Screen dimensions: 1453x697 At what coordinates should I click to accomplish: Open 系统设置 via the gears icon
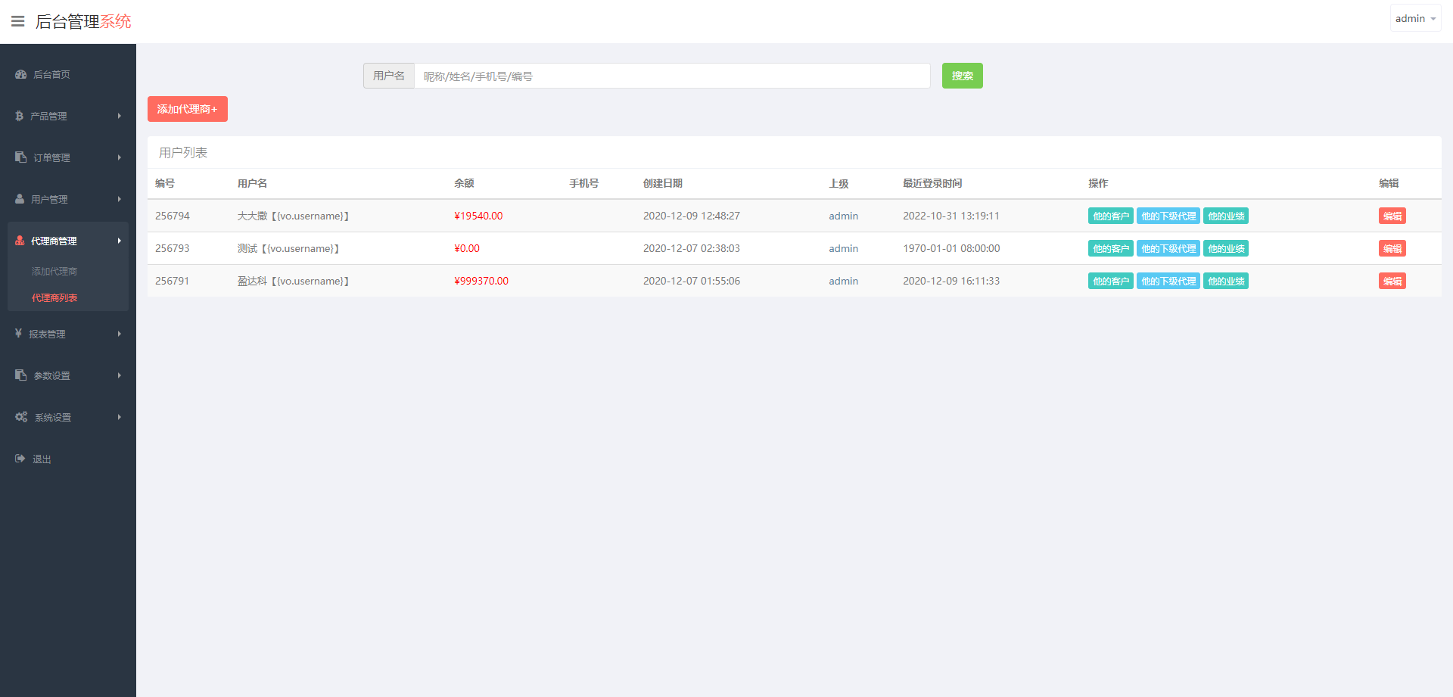[20, 416]
